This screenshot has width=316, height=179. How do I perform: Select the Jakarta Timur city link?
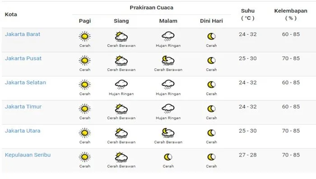click(23, 107)
